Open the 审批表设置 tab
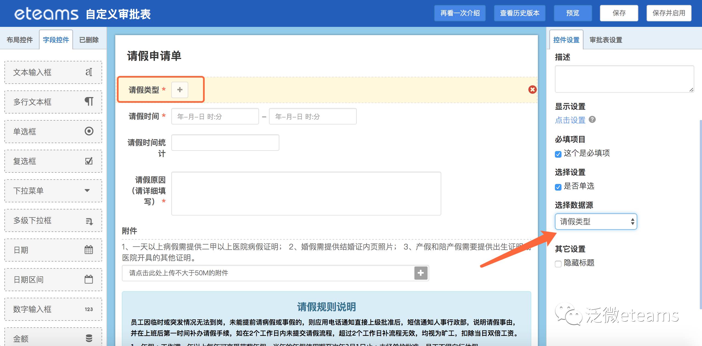 [606, 40]
